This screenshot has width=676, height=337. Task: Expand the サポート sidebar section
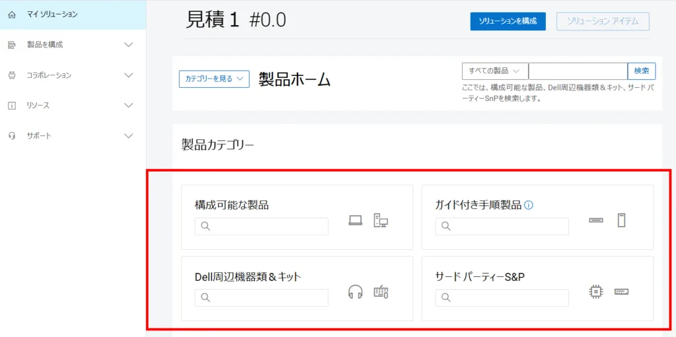tap(129, 136)
